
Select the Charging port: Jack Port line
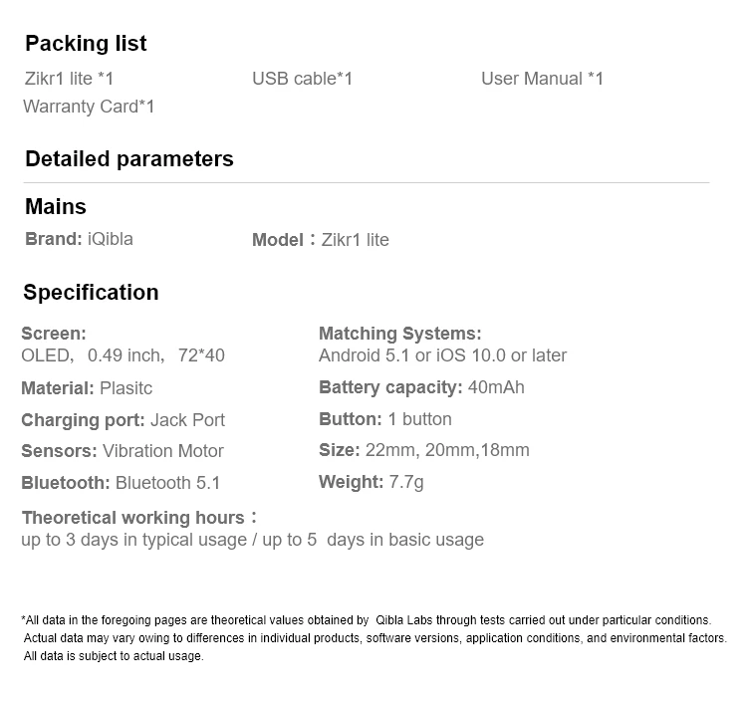123,420
